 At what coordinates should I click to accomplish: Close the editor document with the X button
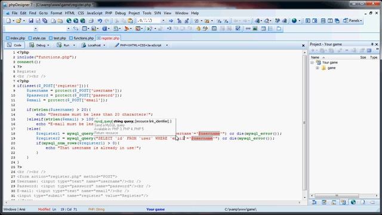click(303, 45)
